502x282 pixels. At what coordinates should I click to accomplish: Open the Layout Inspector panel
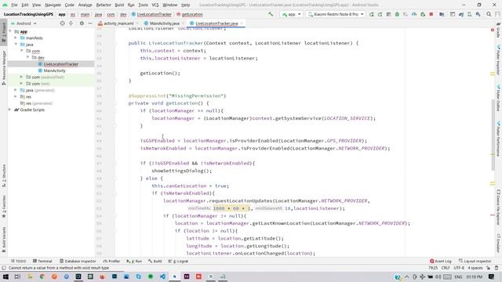pyautogui.click(x=475, y=261)
